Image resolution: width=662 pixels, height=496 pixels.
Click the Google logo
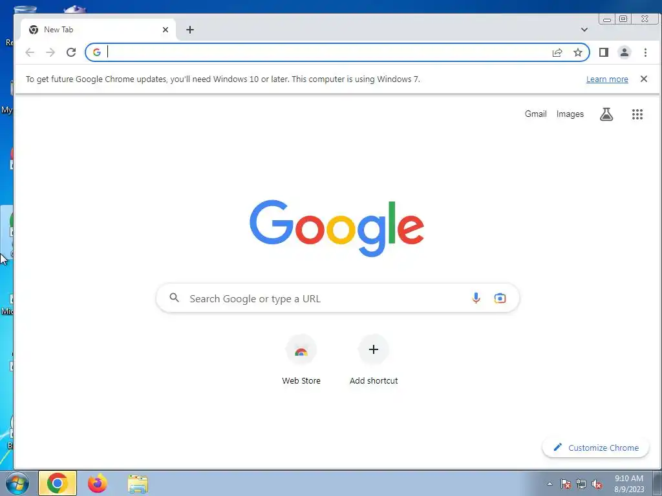(x=337, y=228)
